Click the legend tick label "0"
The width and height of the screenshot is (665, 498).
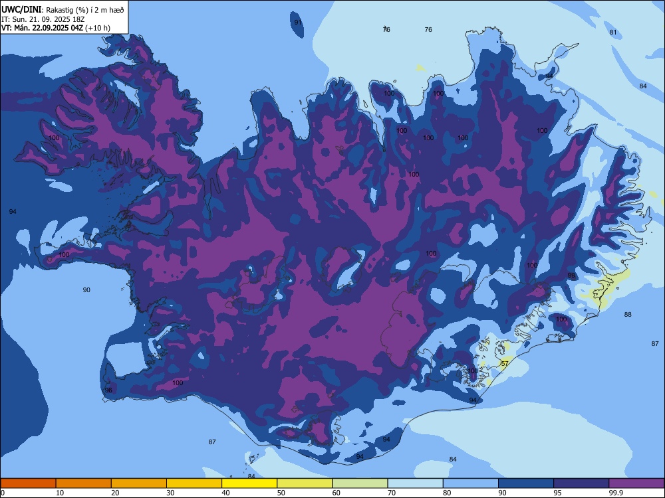(3, 493)
